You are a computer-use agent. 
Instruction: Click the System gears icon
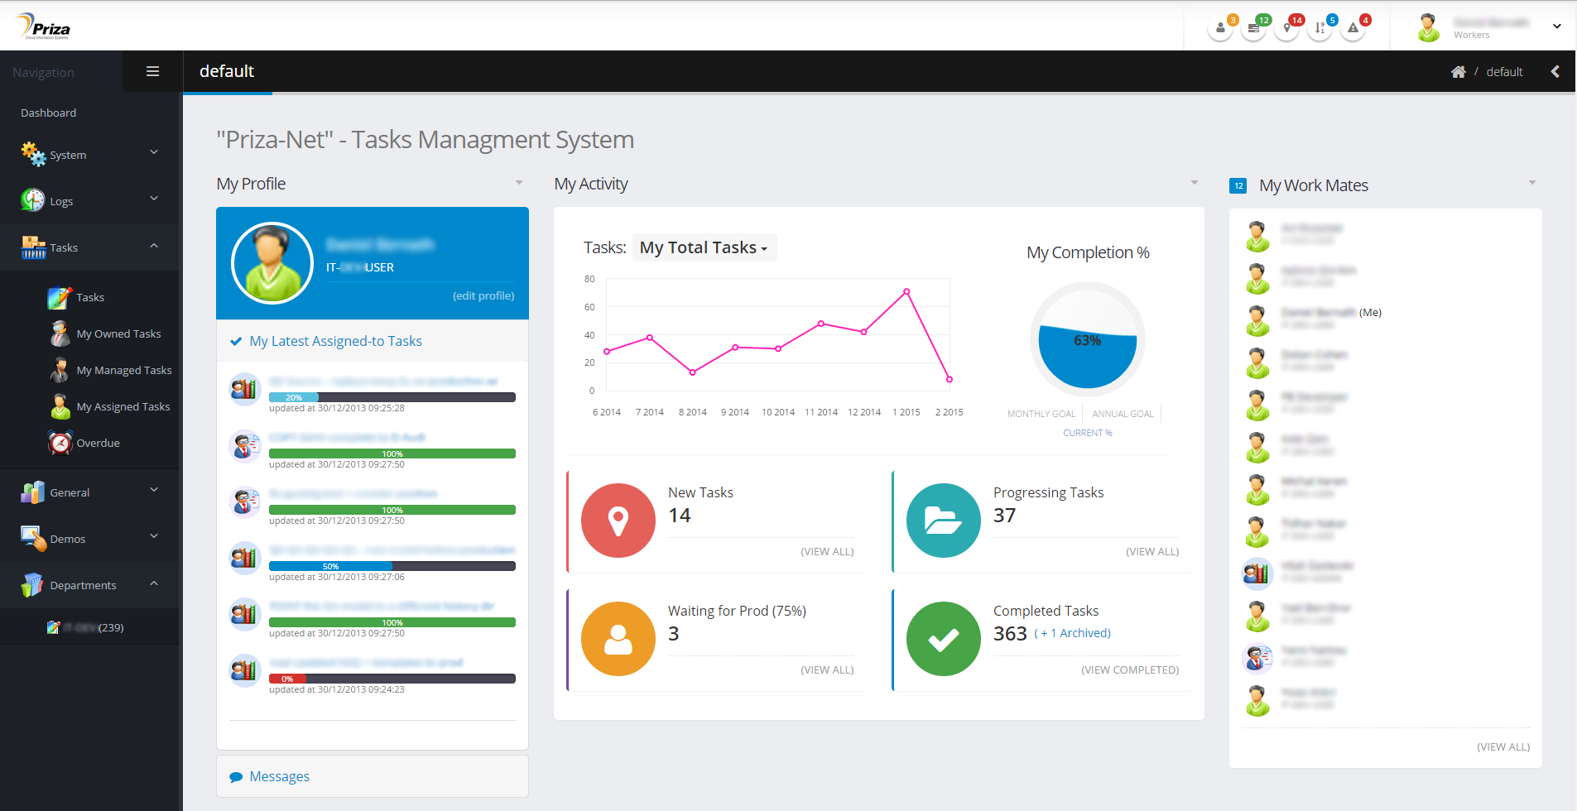point(33,154)
